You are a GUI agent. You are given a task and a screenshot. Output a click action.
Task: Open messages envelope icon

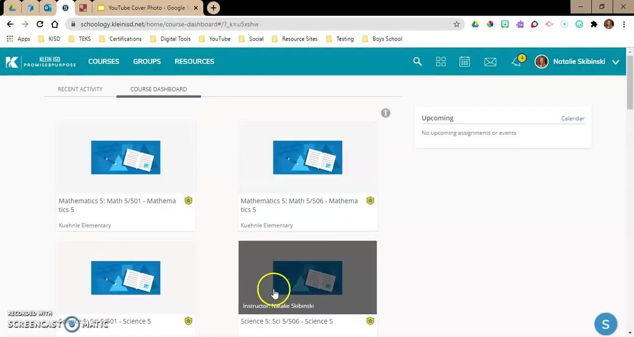coord(490,62)
